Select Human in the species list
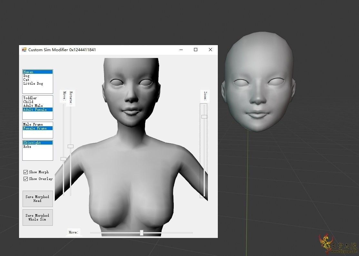The image size is (359, 256). [38, 72]
